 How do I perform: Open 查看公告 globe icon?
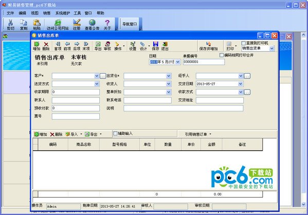click(92, 25)
